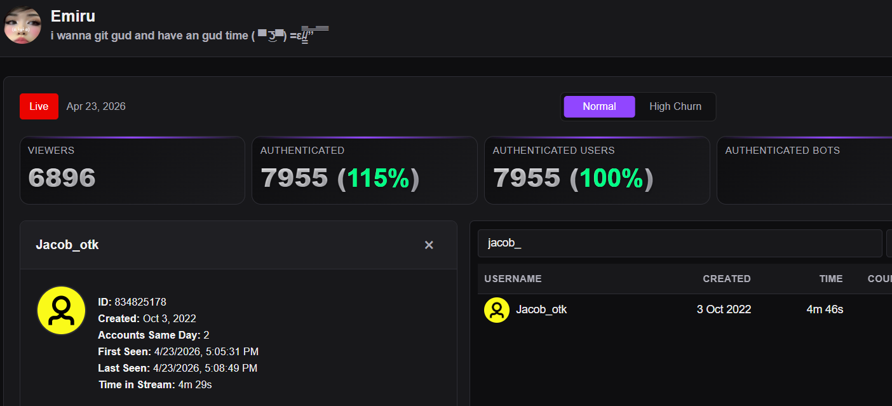Click the red Live badge
Viewport: 892px width, 406px height.
(39, 106)
